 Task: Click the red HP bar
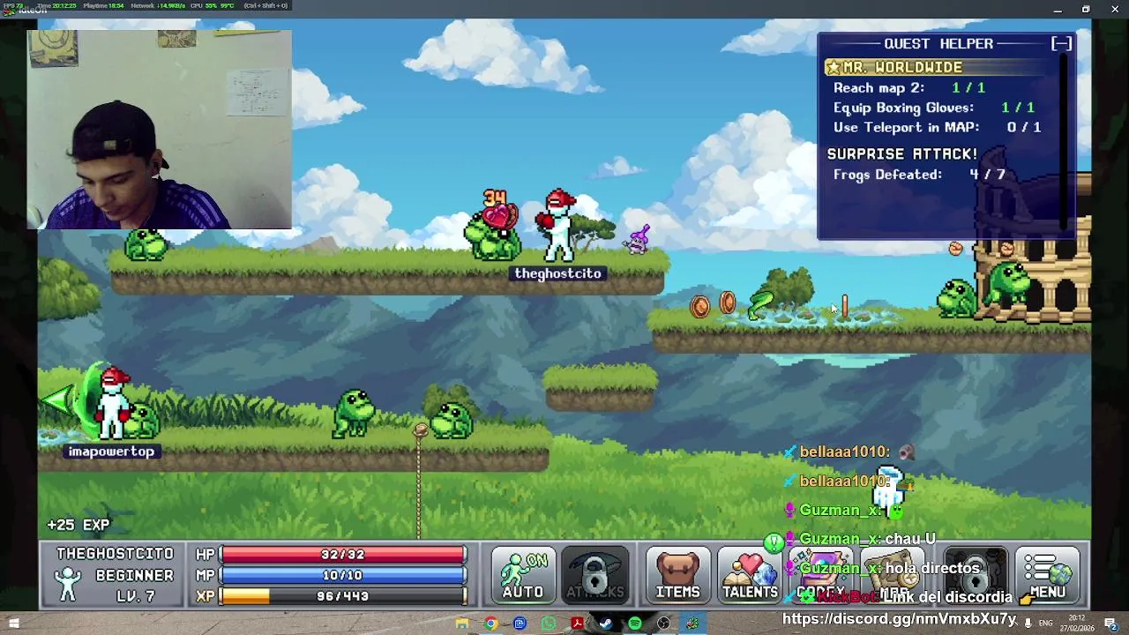[342, 554]
